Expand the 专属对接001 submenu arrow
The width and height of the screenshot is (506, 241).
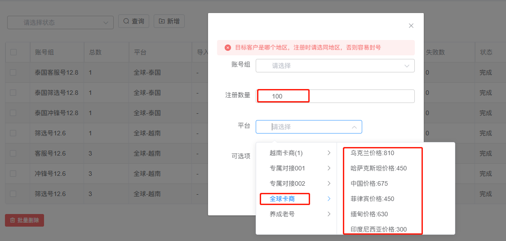pos(329,168)
